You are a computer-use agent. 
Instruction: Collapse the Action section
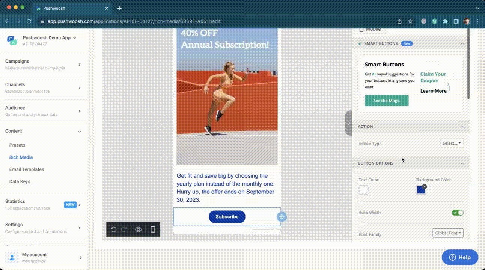(462, 127)
